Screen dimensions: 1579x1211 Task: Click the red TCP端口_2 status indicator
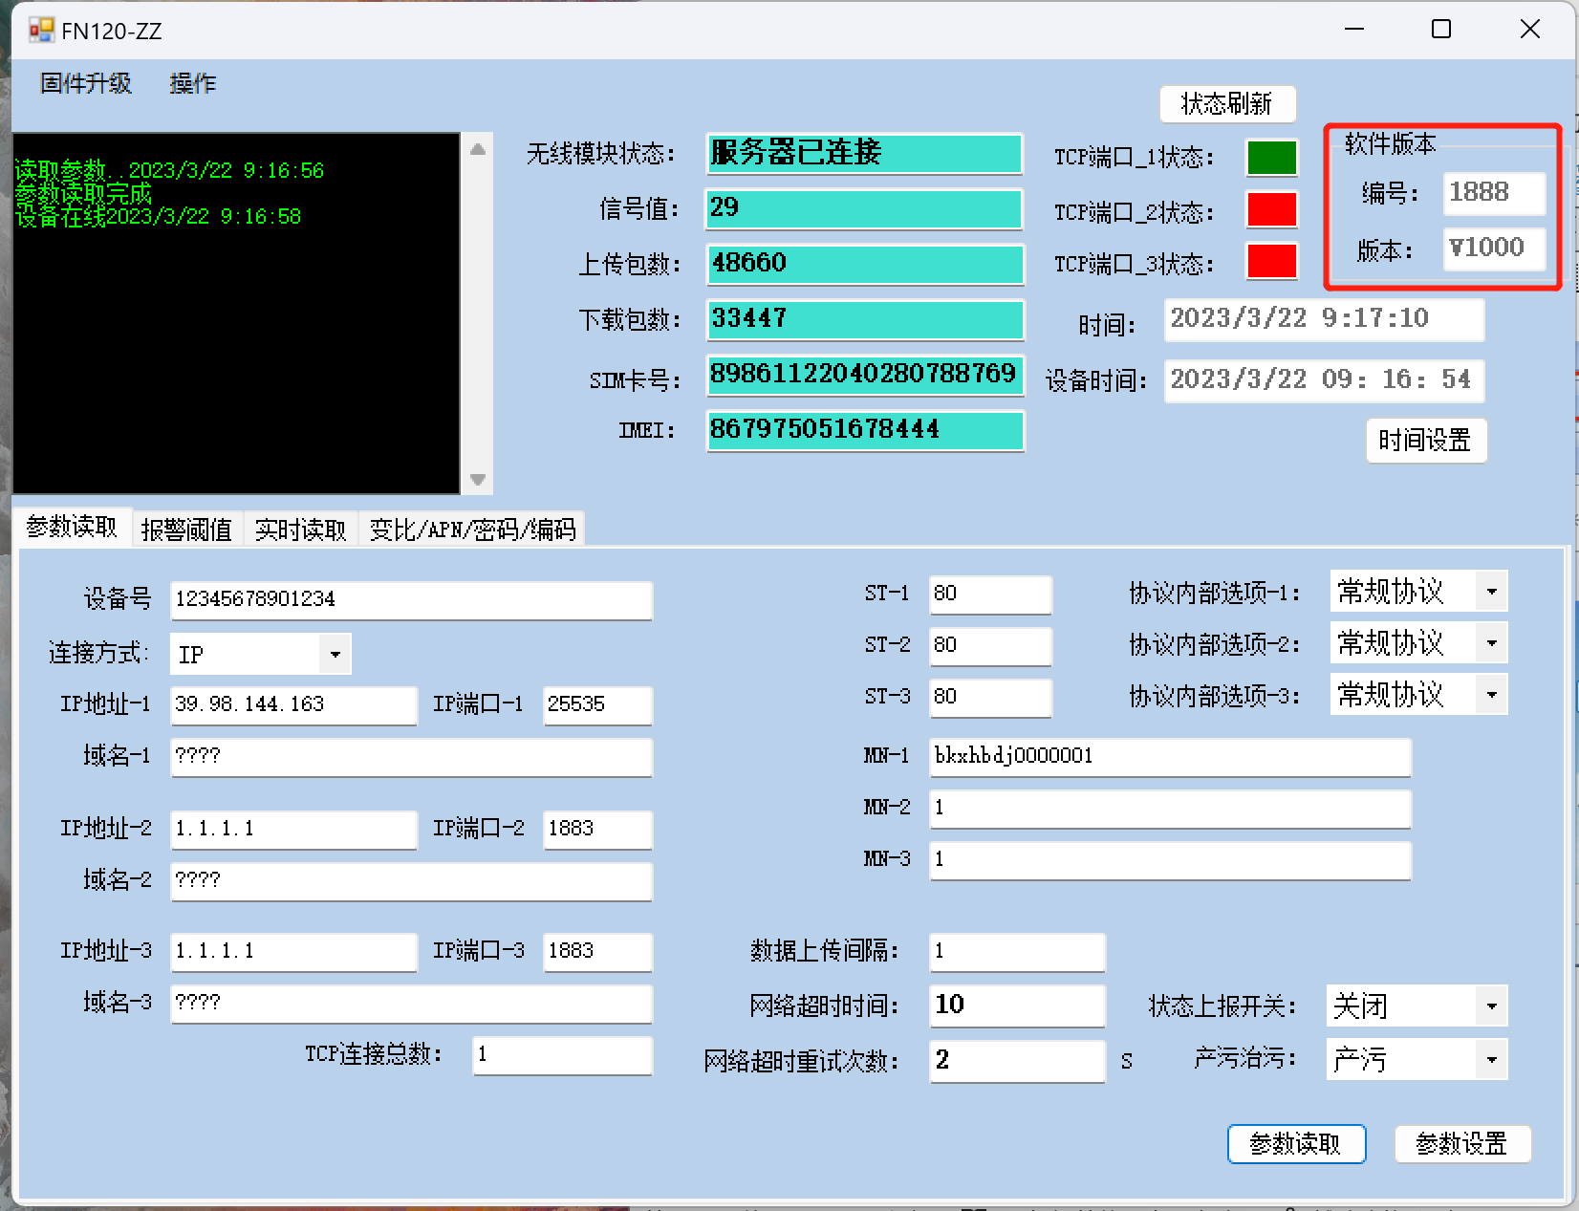[1271, 210]
